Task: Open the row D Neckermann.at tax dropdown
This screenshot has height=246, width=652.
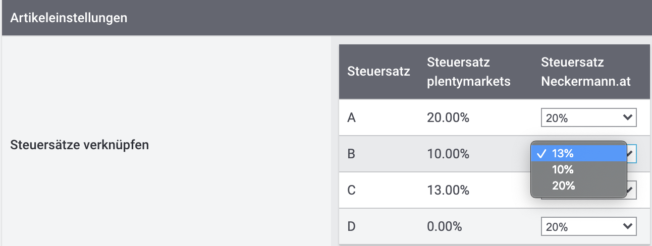Action: point(588,227)
